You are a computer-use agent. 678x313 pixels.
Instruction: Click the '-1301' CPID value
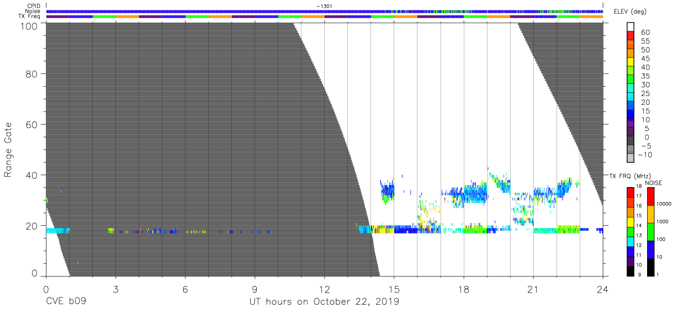324,6
